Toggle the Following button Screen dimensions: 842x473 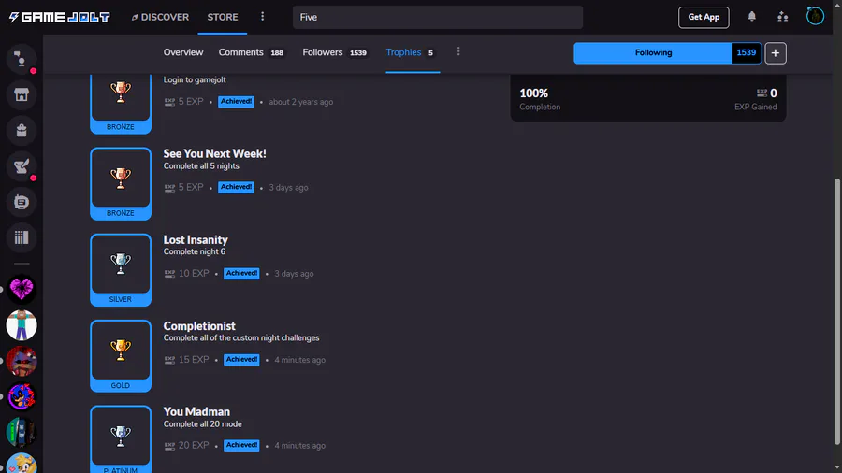coord(652,53)
